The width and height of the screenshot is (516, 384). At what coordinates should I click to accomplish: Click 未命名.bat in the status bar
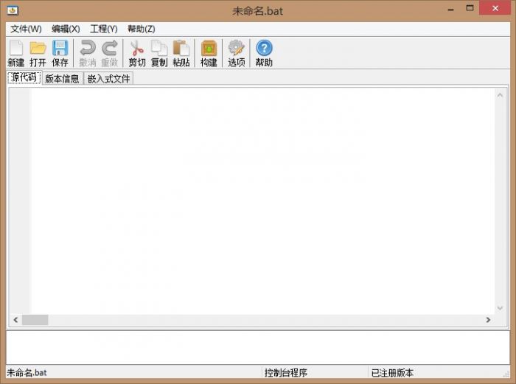click(27, 373)
